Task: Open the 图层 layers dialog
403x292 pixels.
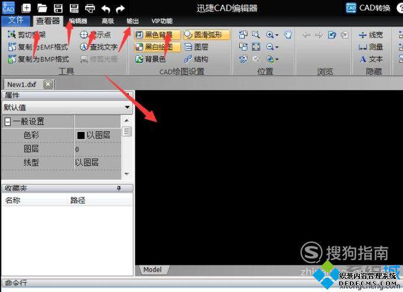Action: pos(196,47)
